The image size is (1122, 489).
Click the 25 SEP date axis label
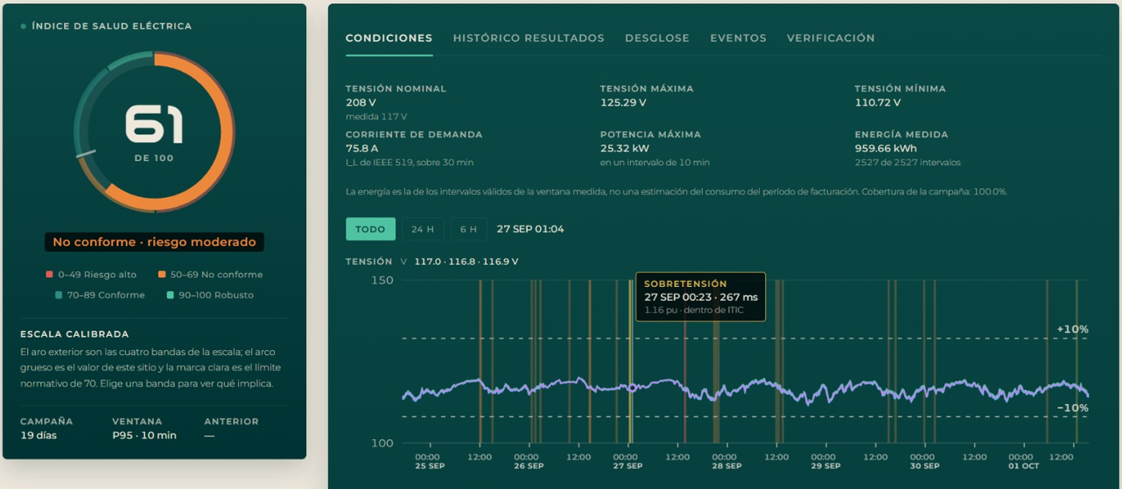[430, 466]
